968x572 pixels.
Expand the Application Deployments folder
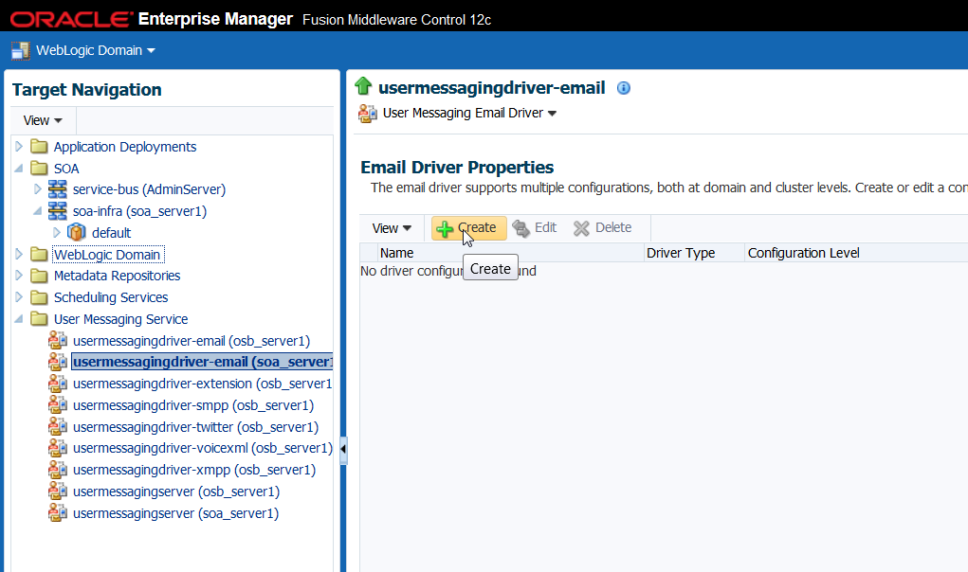[x=19, y=146]
